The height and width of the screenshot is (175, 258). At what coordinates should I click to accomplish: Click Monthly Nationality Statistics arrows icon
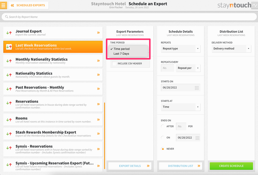tap(9, 61)
